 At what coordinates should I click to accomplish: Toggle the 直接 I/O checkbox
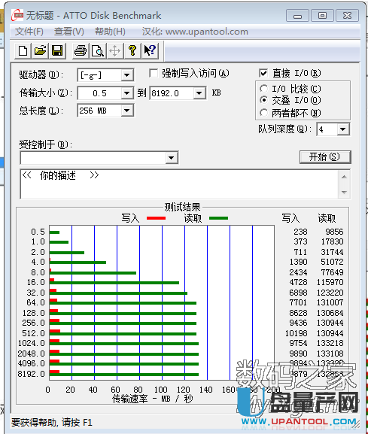point(263,74)
